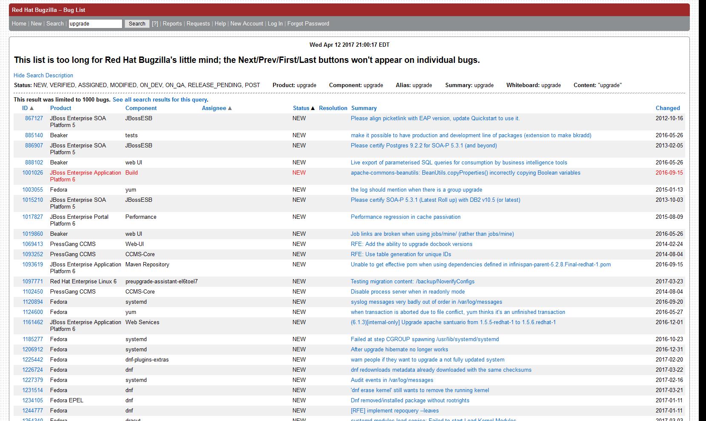
Task: Click the [?] quick search help link
Action: [x=155, y=24]
